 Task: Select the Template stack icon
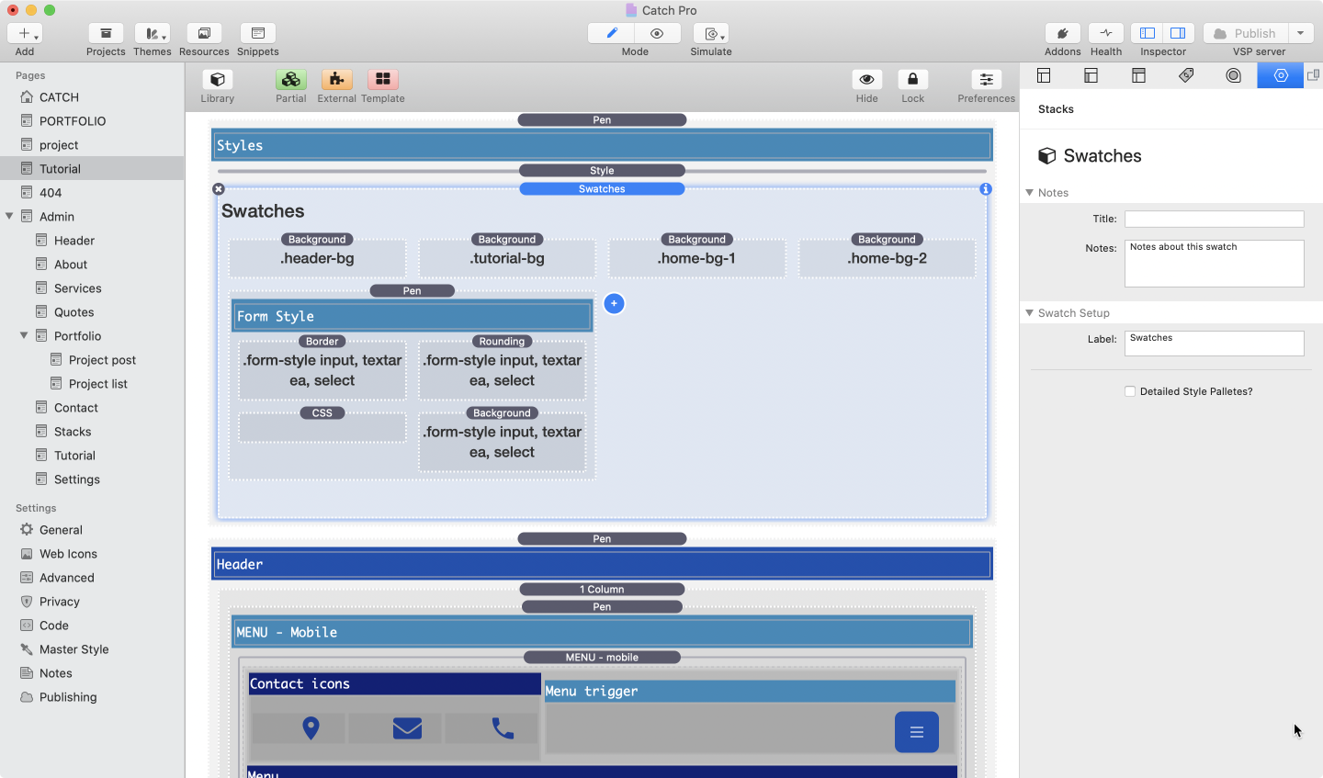[383, 80]
